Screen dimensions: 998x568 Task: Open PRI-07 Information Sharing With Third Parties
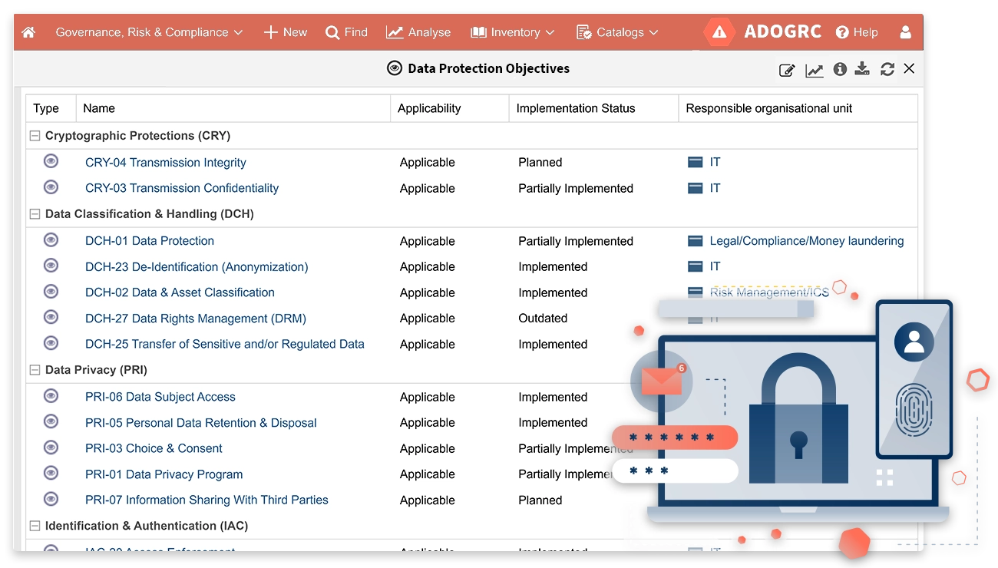[207, 500]
